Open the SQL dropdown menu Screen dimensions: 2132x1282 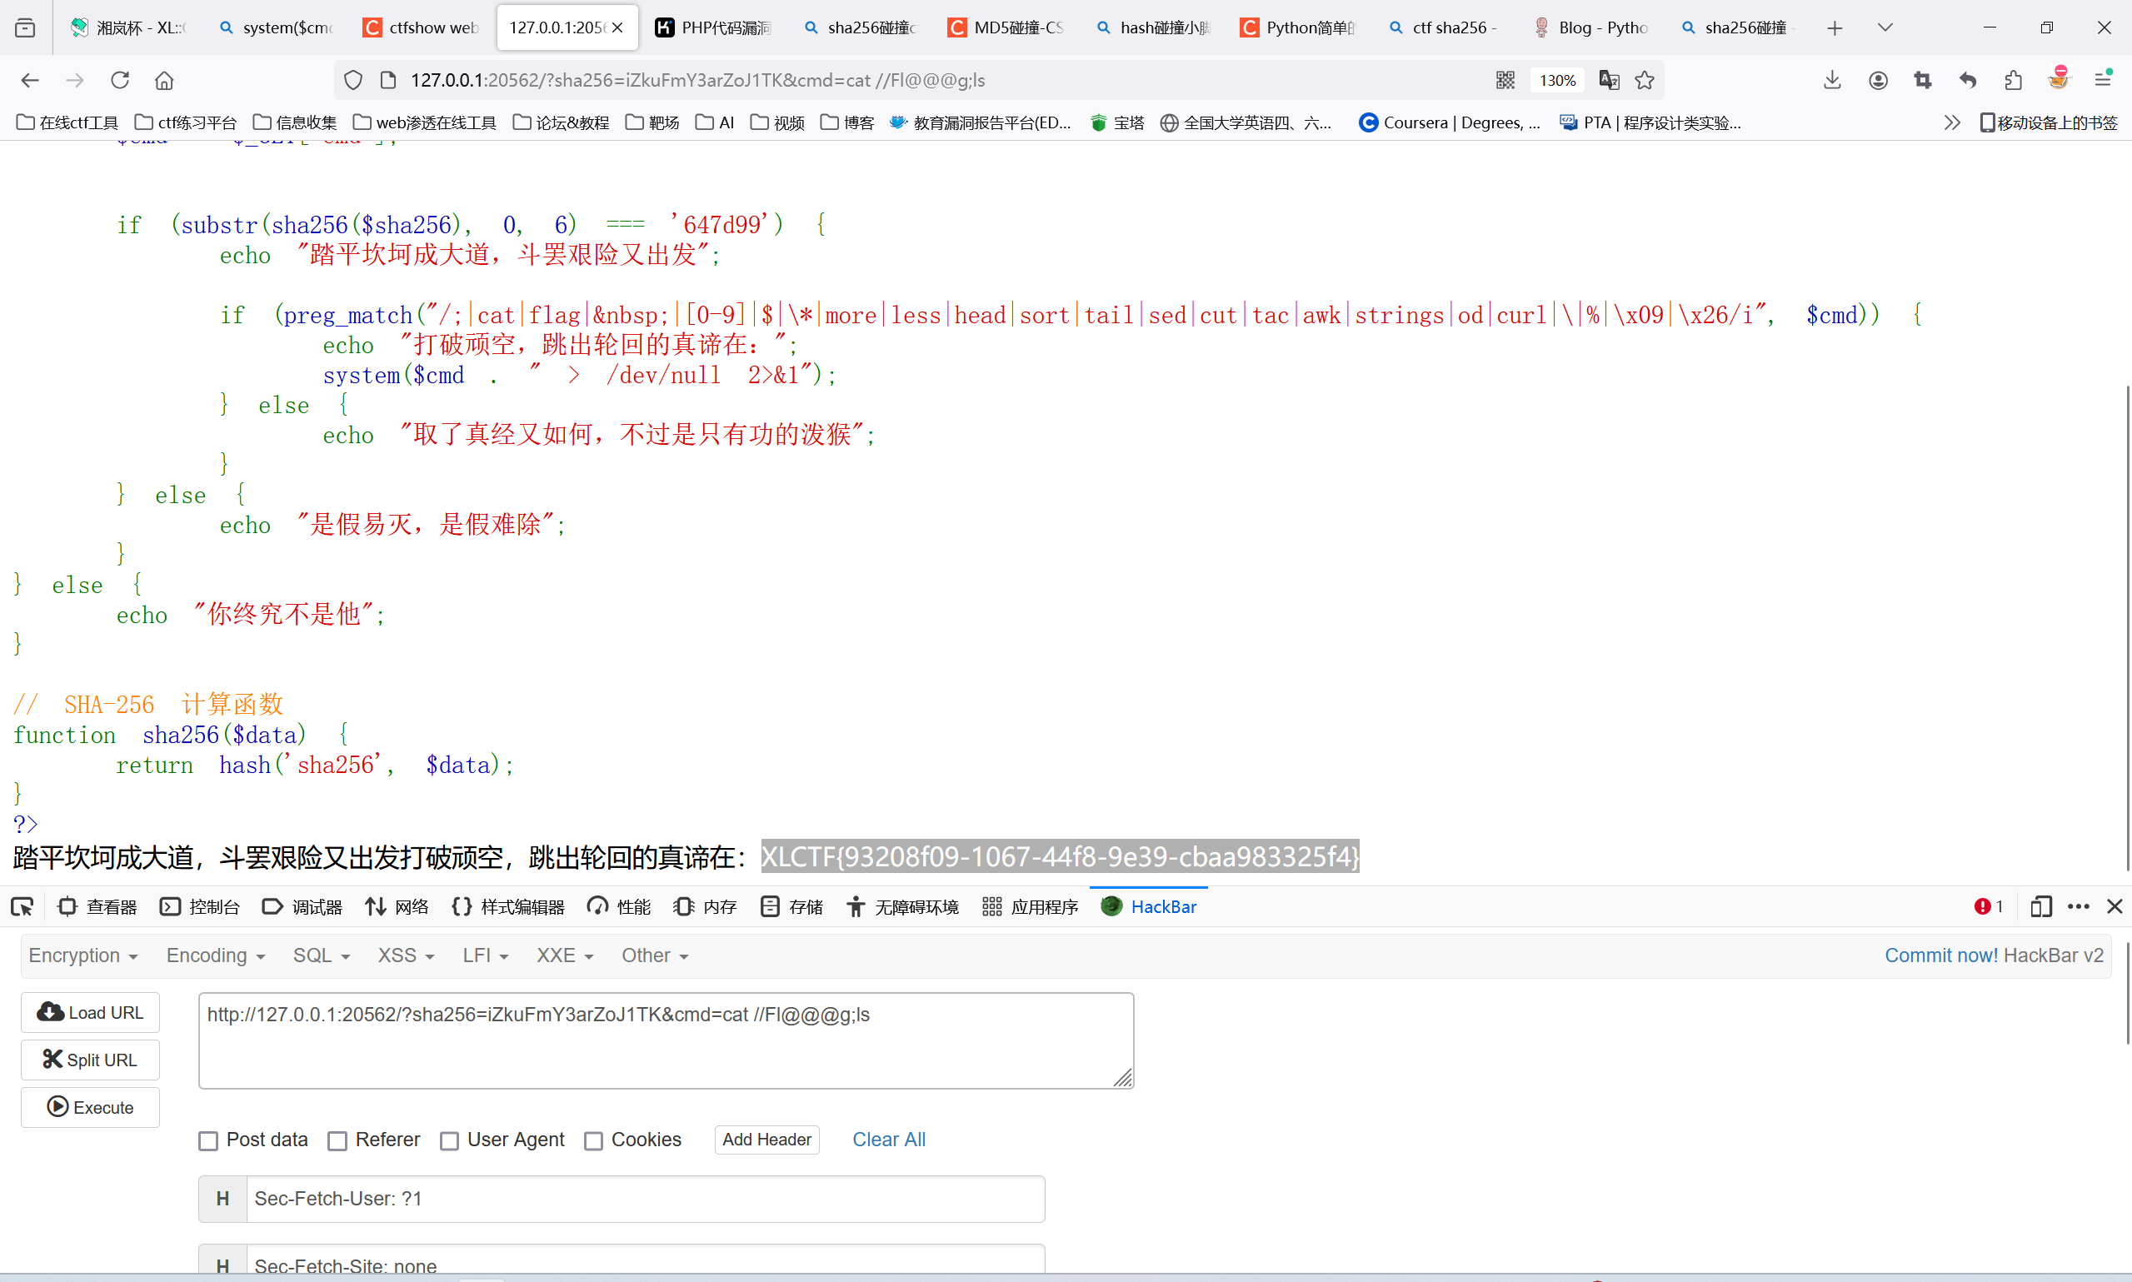coord(322,955)
